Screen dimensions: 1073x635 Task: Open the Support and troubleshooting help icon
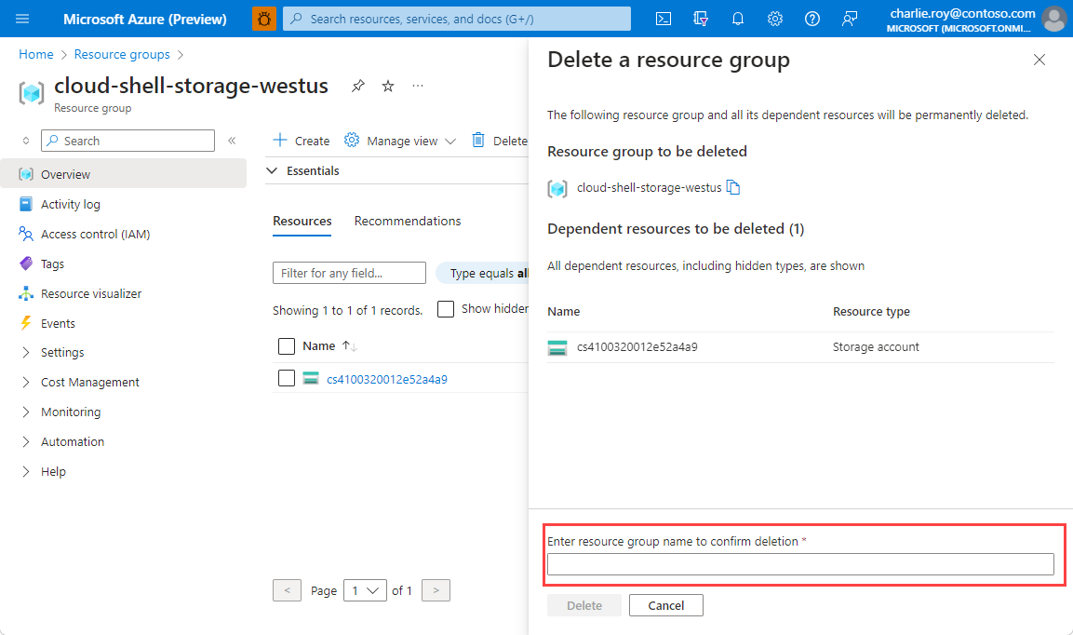[811, 19]
